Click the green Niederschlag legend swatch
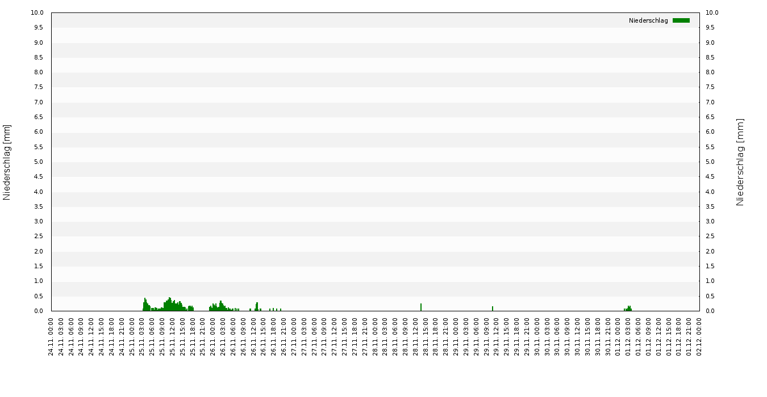 coord(681,20)
